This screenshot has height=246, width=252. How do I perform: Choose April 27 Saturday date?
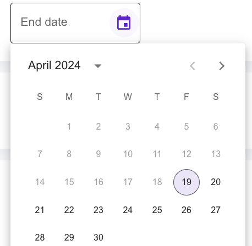216,210
